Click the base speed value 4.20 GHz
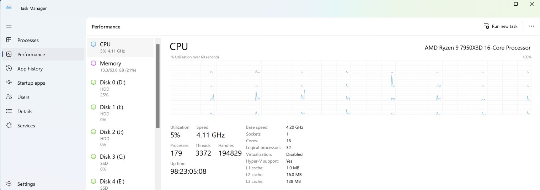 (295, 127)
